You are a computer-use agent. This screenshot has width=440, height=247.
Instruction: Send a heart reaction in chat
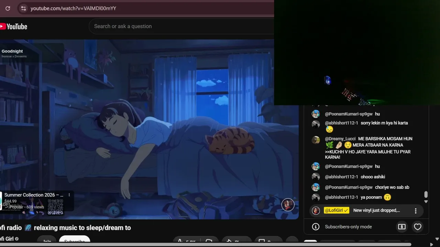[418, 227]
